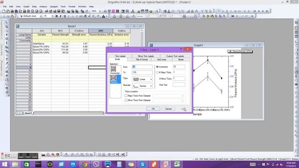
Task: Click the Increment value field showing 10
Action: point(179,67)
